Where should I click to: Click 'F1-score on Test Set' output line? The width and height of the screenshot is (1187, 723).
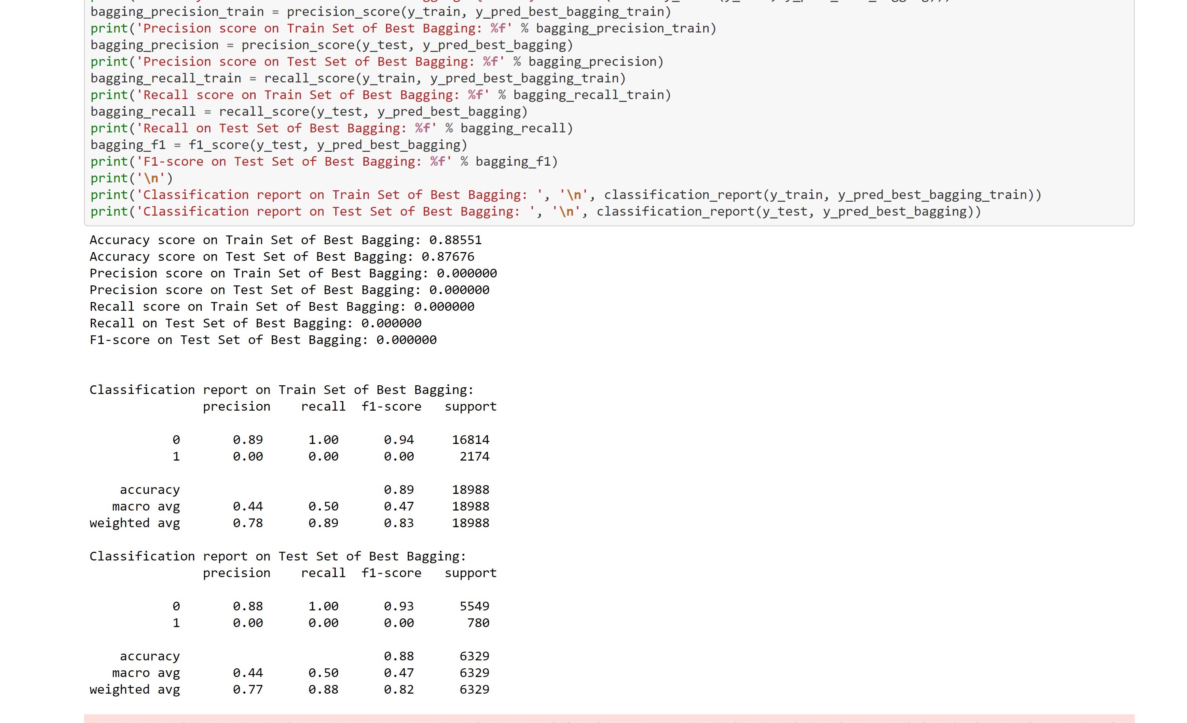tap(262, 340)
